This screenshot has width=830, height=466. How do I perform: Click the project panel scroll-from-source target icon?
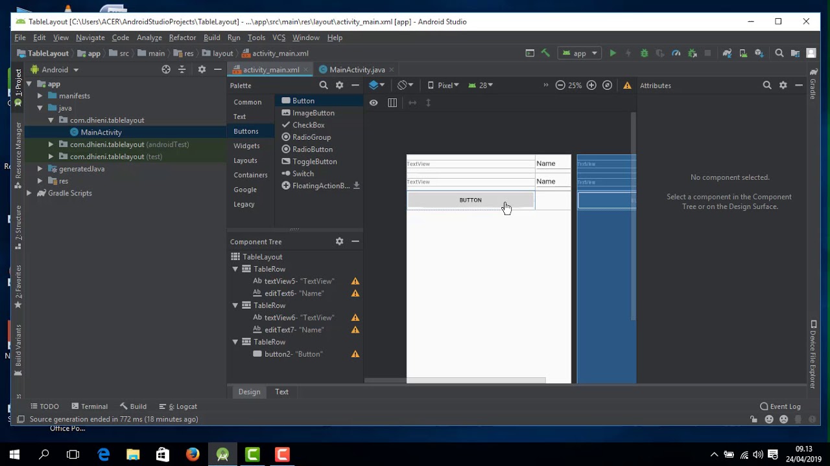pos(166,69)
